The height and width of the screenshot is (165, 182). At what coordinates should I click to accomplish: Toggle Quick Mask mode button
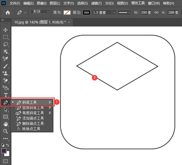pyautogui.click(x=5, y=161)
